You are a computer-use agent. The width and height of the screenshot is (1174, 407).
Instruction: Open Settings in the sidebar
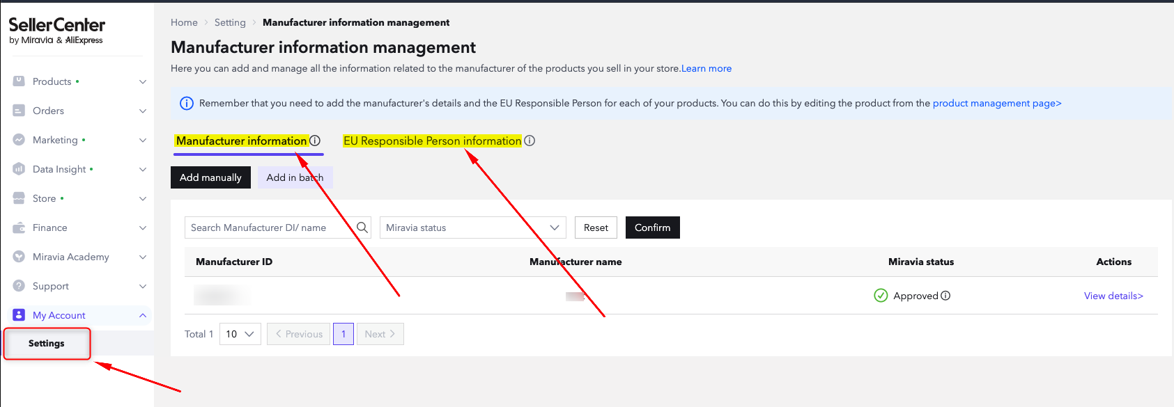[x=47, y=344]
